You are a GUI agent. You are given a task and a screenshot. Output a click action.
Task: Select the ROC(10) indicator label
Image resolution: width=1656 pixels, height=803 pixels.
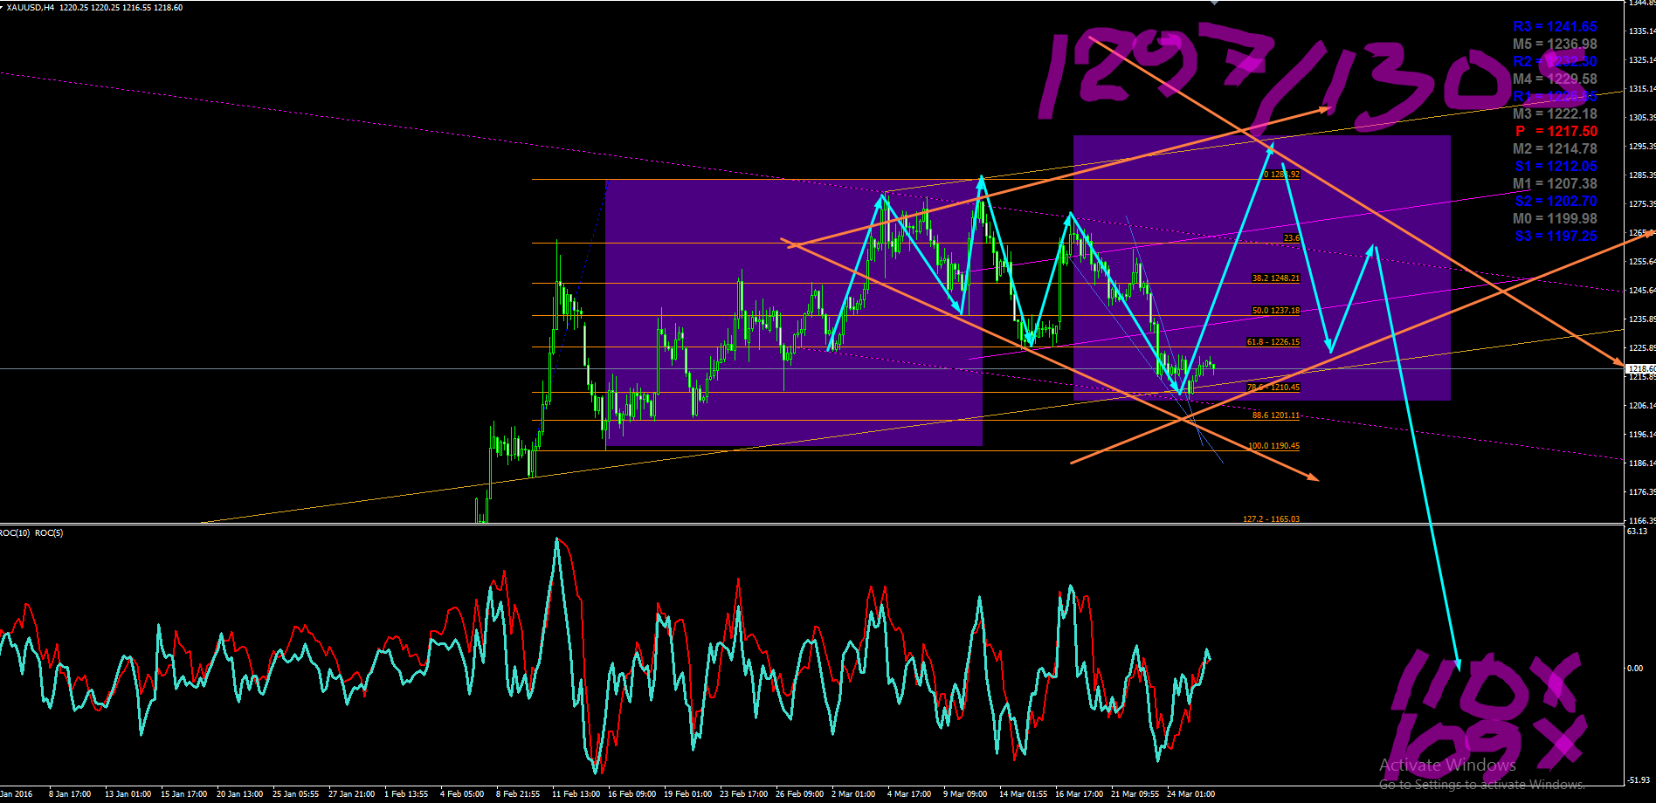tap(15, 532)
